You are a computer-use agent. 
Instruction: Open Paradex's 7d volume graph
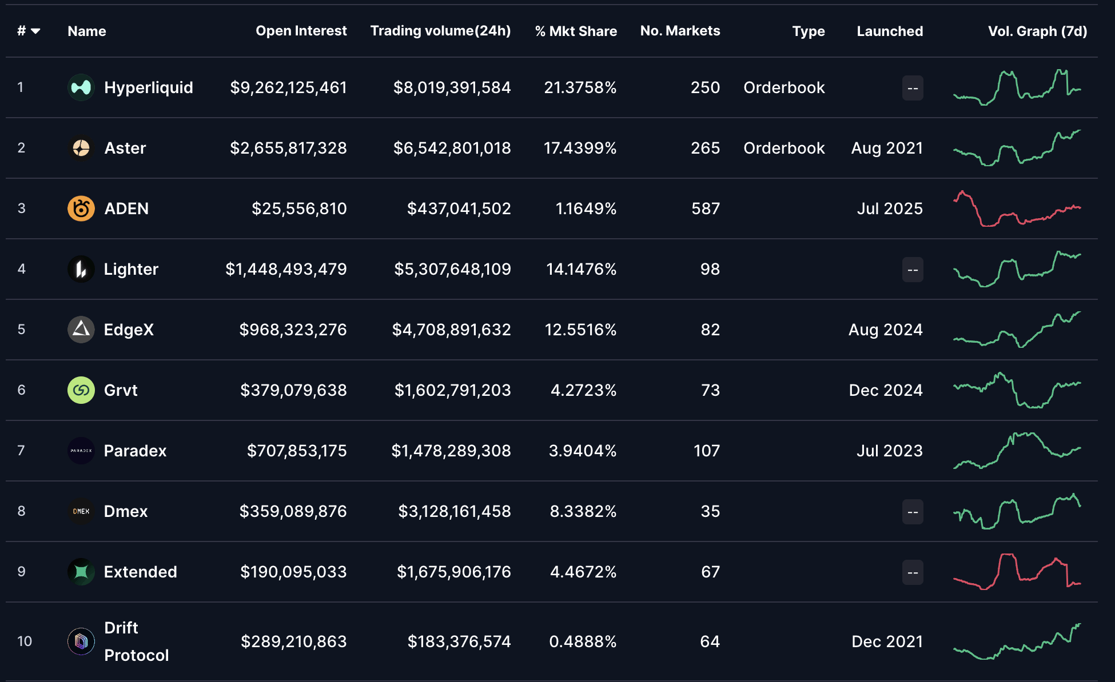pos(1017,451)
